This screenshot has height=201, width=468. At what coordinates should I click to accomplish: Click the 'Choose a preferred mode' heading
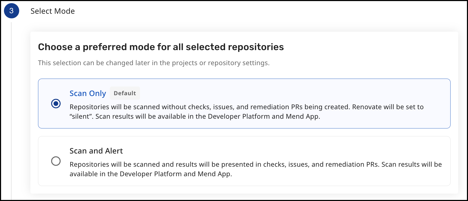[161, 47]
